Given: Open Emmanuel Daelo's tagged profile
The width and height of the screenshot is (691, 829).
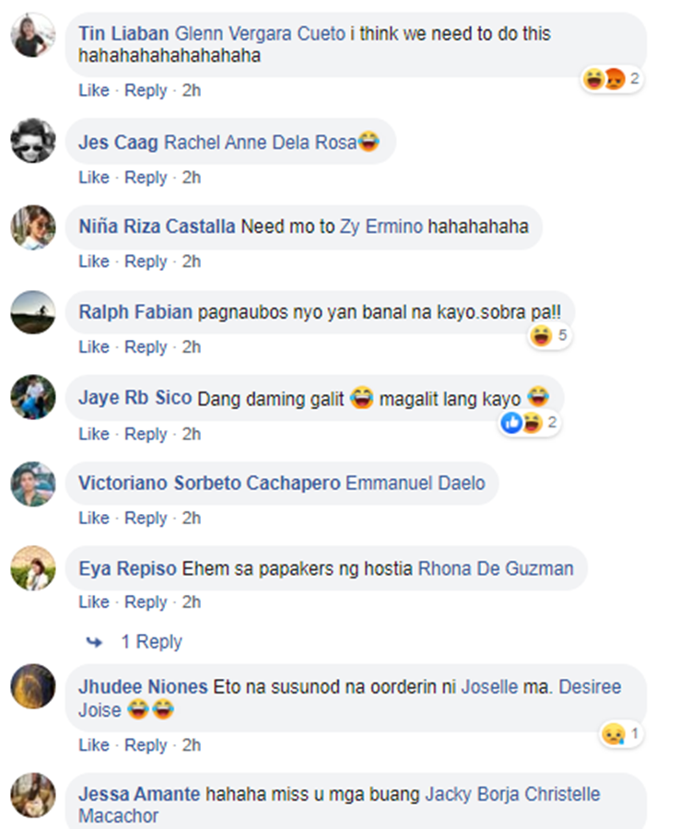Looking at the screenshot, I should tap(415, 483).
